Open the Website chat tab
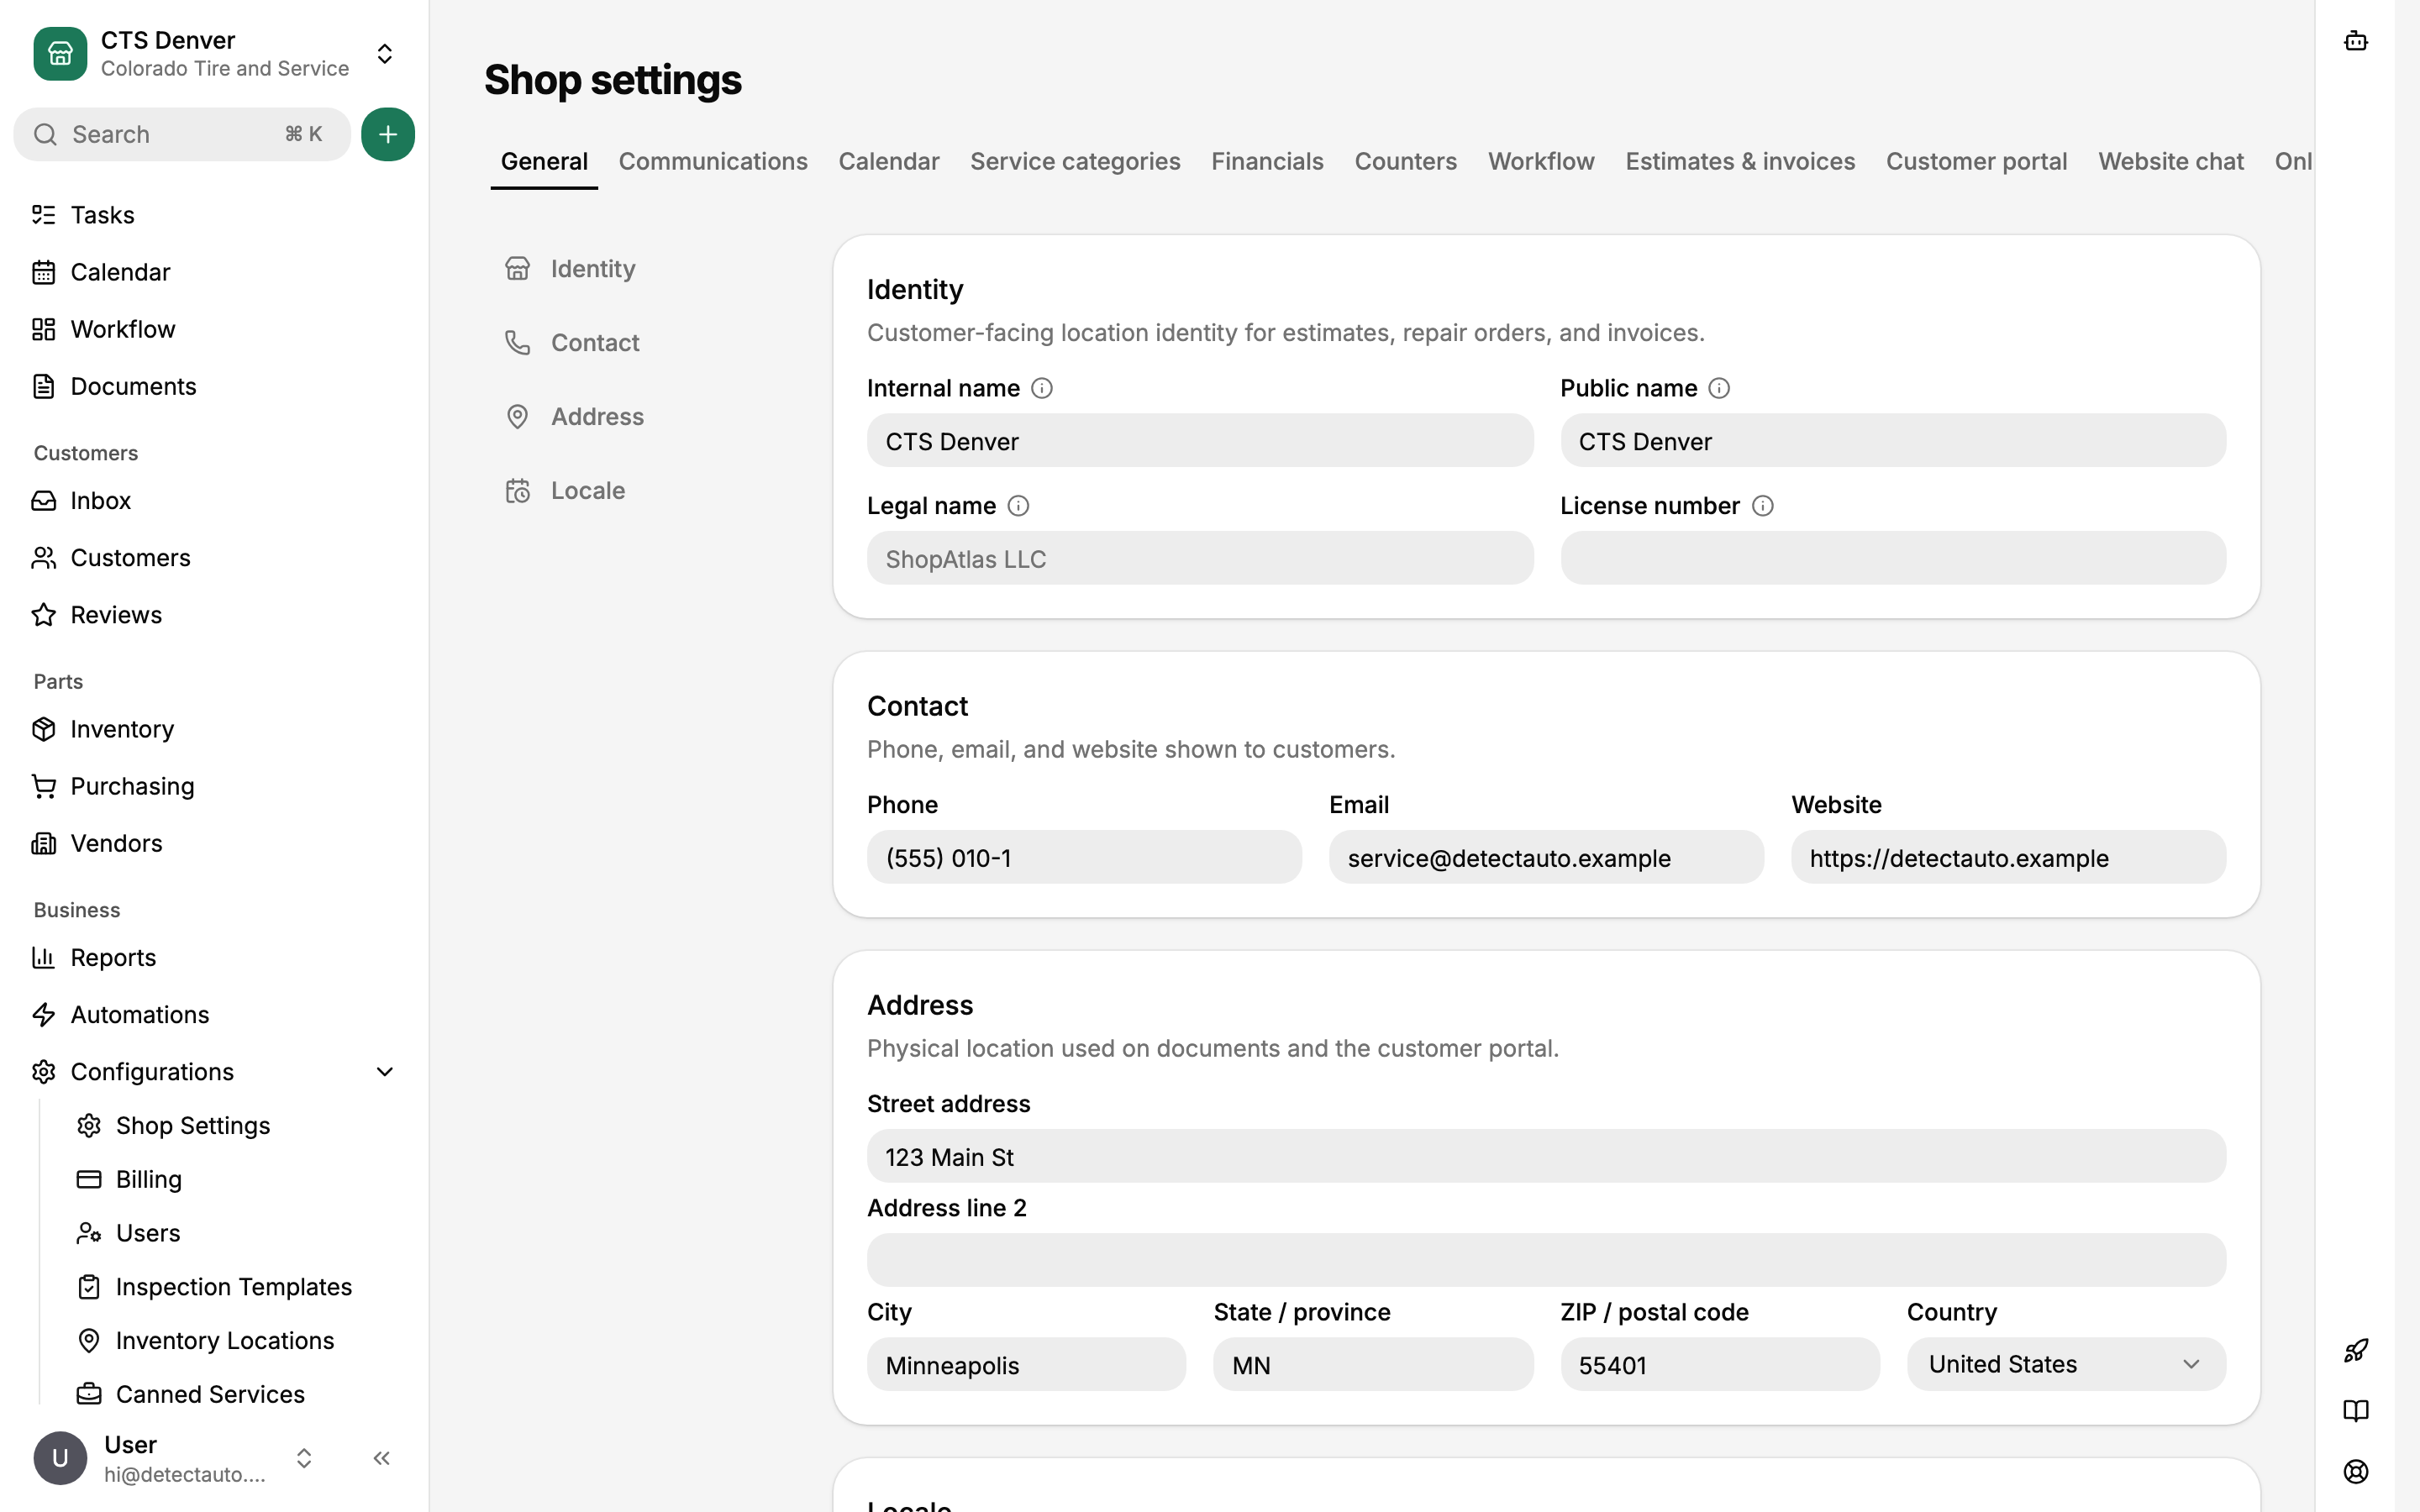 pos(2171,161)
